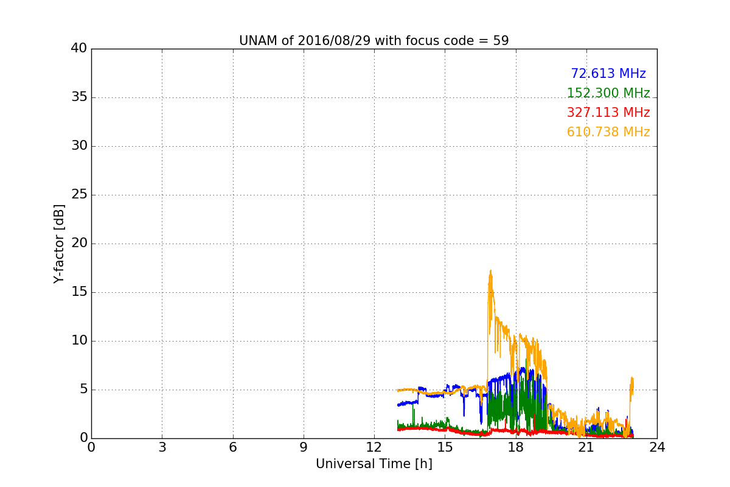Click the orange curve's highest peak near 17 h

(x=490, y=271)
